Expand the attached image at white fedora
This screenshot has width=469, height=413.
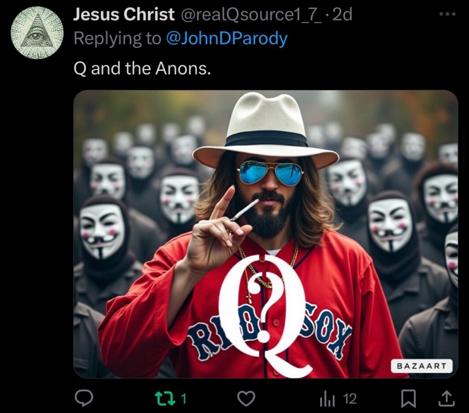pos(265,127)
